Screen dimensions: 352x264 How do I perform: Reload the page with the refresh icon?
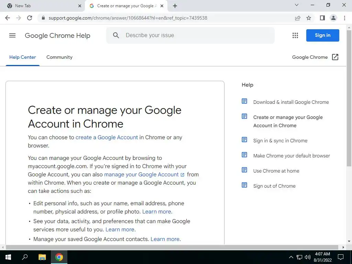pos(30,18)
